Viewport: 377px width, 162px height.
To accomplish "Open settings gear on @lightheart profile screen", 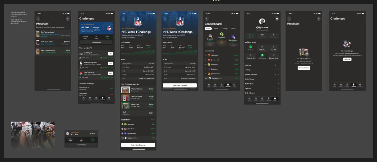I will 277,19.
